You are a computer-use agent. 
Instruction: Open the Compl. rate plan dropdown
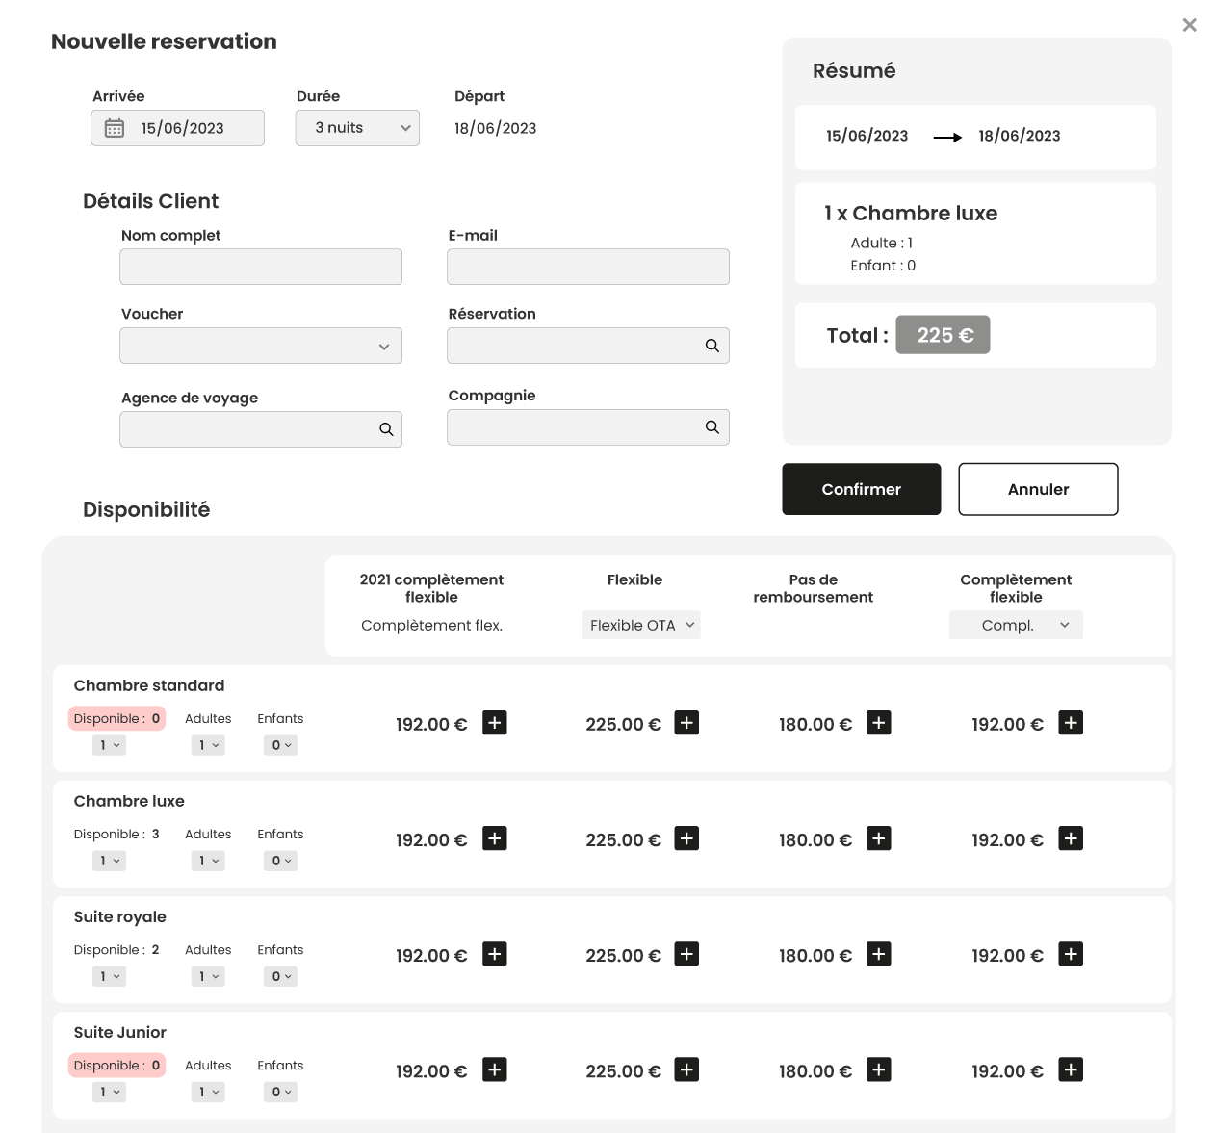tap(1016, 625)
